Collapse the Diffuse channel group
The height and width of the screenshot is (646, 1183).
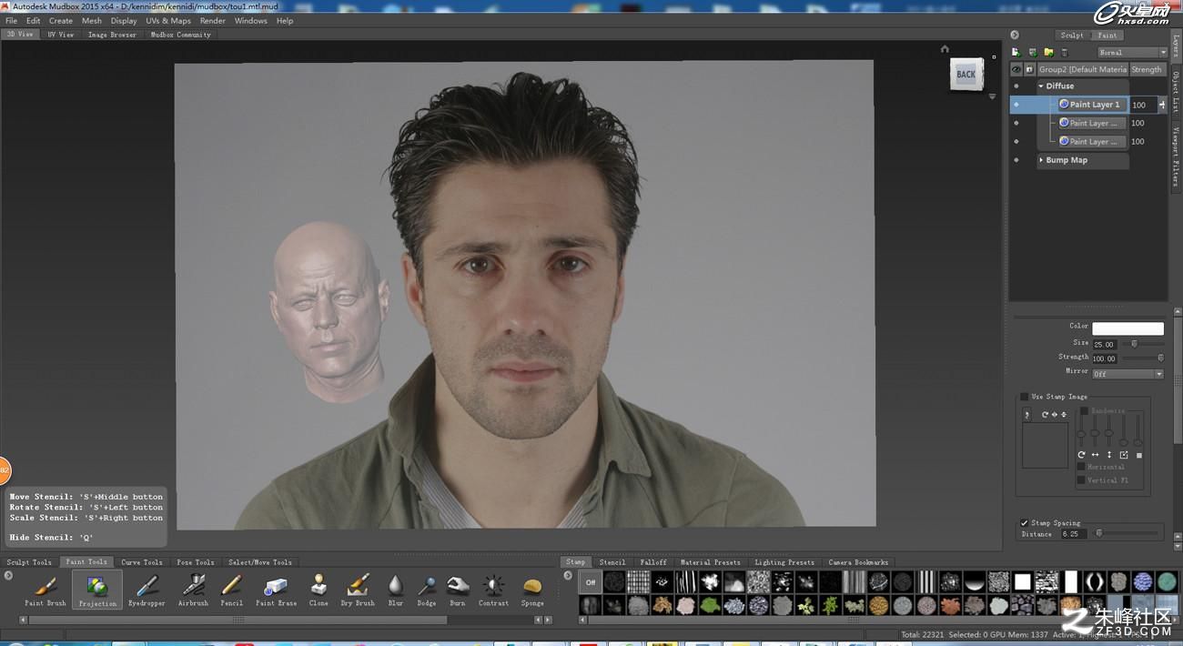click(1041, 86)
